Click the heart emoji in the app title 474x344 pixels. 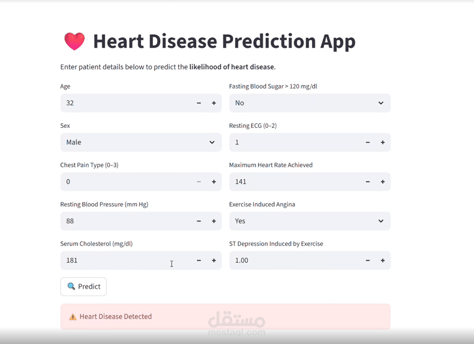coord(74,41)
